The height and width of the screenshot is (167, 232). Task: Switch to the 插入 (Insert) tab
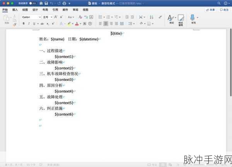click(15, 10)
